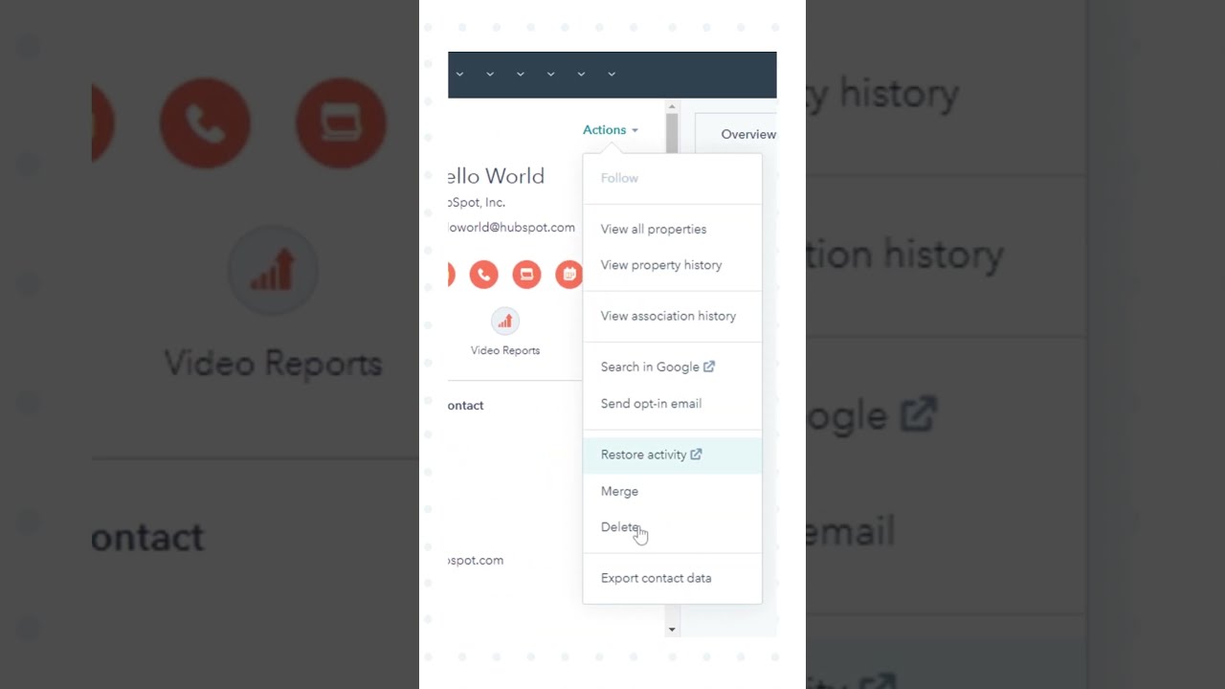This screenshot has height=689, width=1225.
Task: Click the company text ending 'Spot, Inc.'
Action: pos(477,203)
